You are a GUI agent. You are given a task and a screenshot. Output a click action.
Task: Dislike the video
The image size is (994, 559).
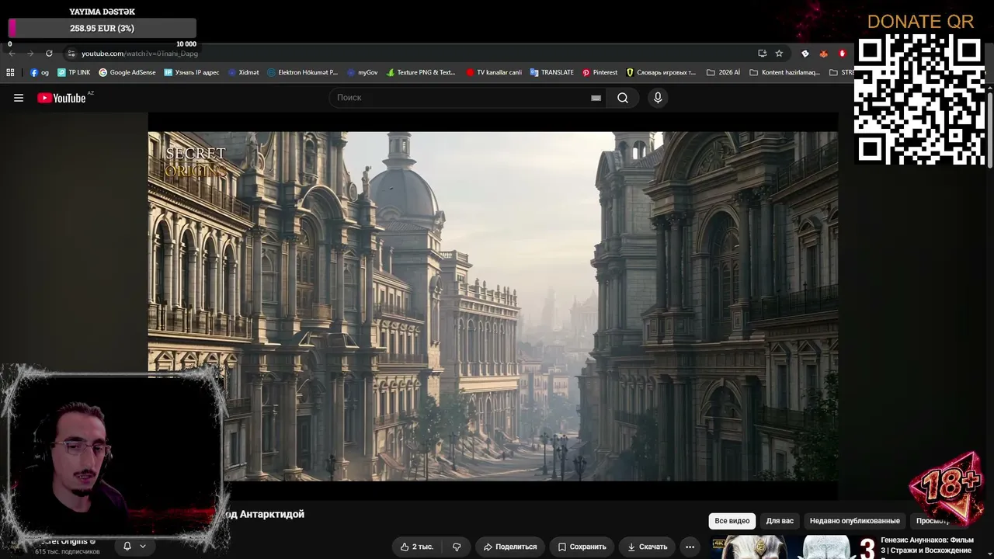(x=457, y=547)
